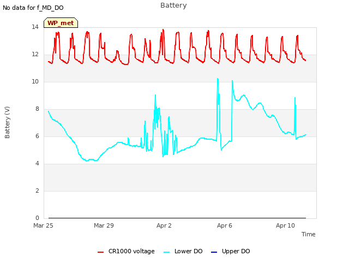The height and width of the screenshot is (262, 349).
Task: Click the 'Mar 25' x-axis tick label
Action: click(x=43, y=225)
